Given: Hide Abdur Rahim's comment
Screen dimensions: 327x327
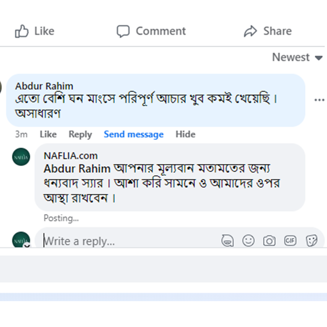Looking at the screenshot, I should (x=185, y=134).
